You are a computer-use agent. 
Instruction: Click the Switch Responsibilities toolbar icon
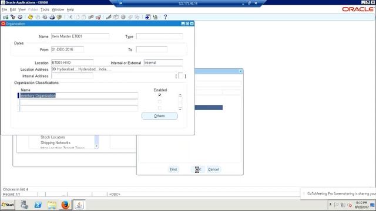point(45,17)
